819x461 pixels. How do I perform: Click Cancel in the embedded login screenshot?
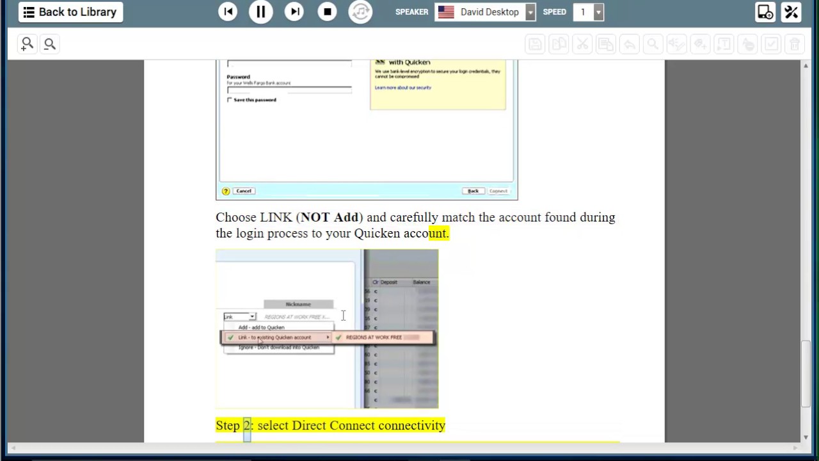244,191
